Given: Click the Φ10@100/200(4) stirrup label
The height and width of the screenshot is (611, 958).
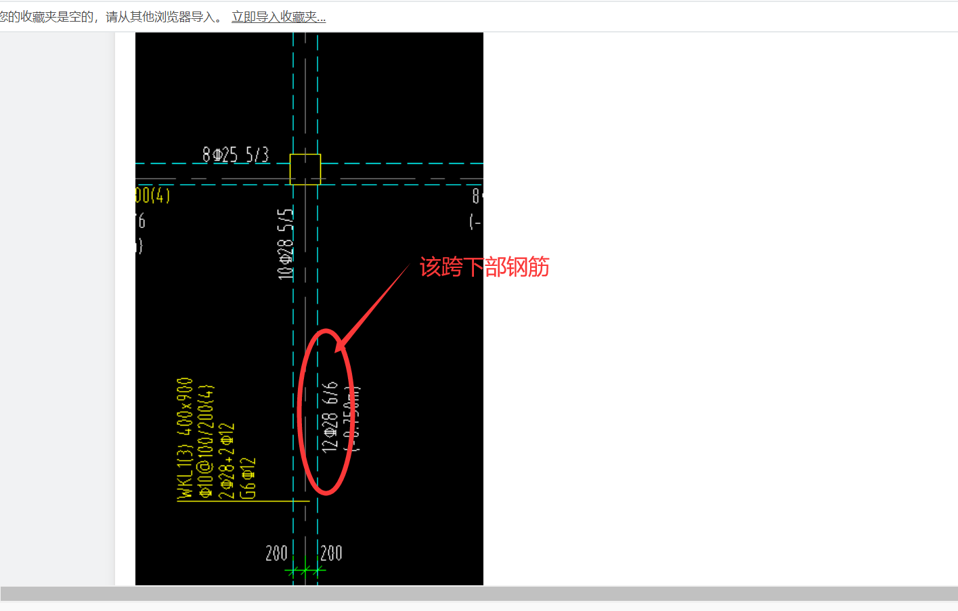Looking at the screenshot, I should coord(206,441).
